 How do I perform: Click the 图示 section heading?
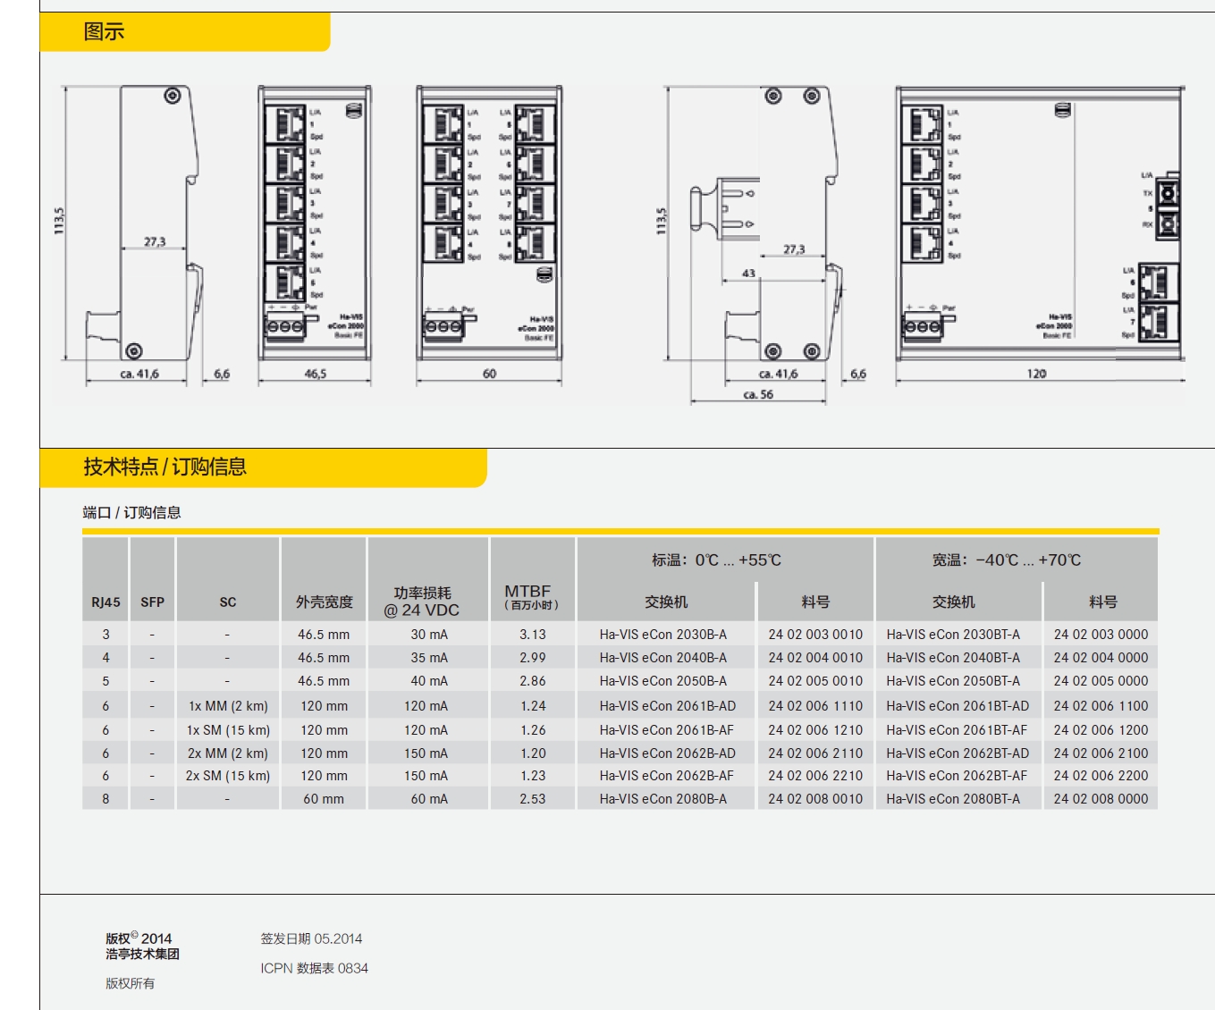(x=104, y=31)
